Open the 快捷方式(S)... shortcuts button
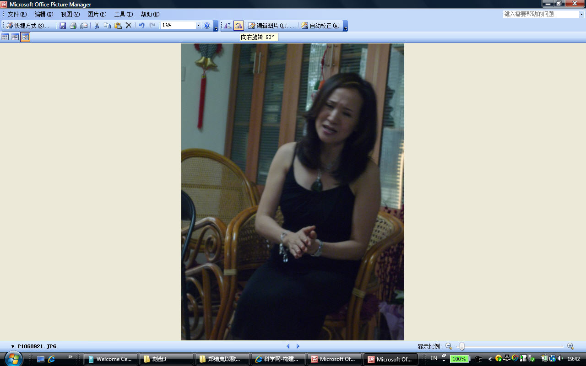Viewport: 586px width, 366px height. 29,26
